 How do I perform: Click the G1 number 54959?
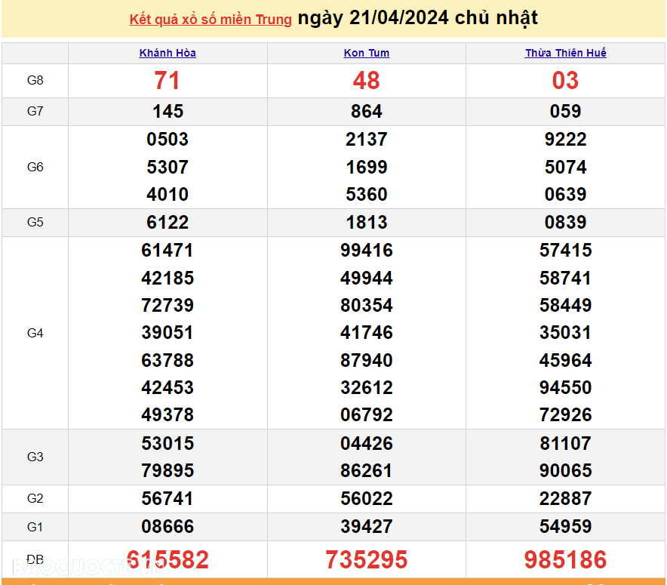click(565, 527)
